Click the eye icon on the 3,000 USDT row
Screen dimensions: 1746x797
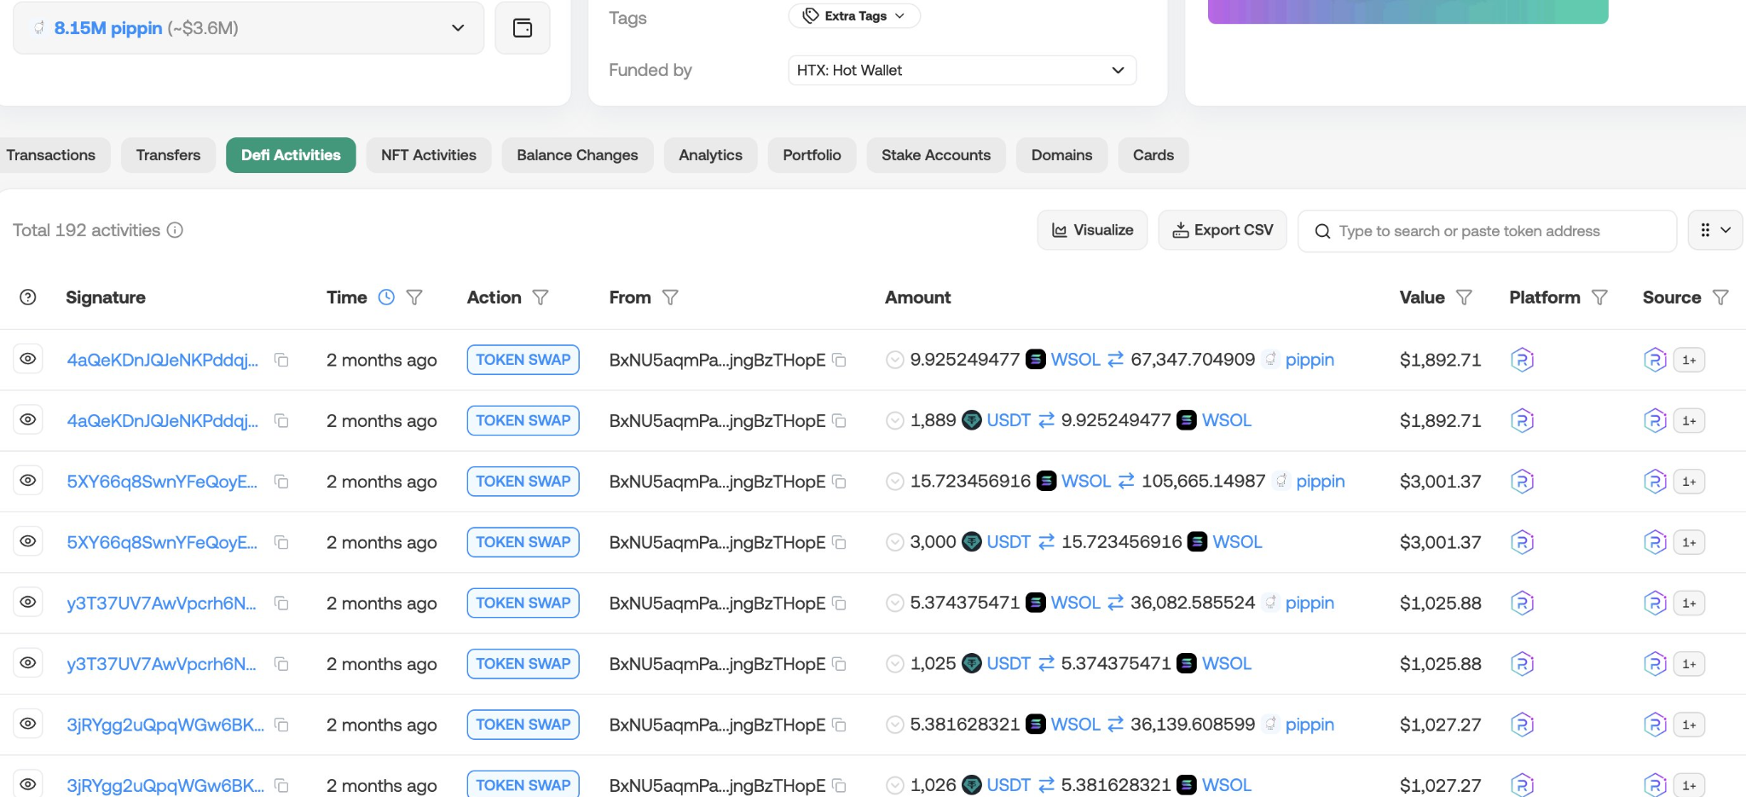(28, 541)
